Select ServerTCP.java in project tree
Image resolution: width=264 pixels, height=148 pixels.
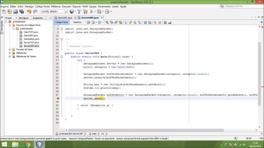pos(31,43)
